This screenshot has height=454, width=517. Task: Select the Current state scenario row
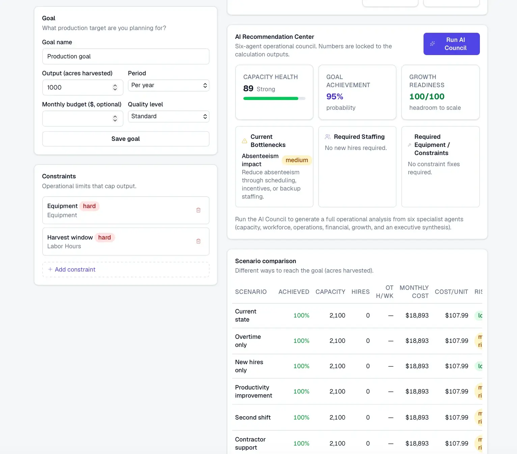click(357, 316)
